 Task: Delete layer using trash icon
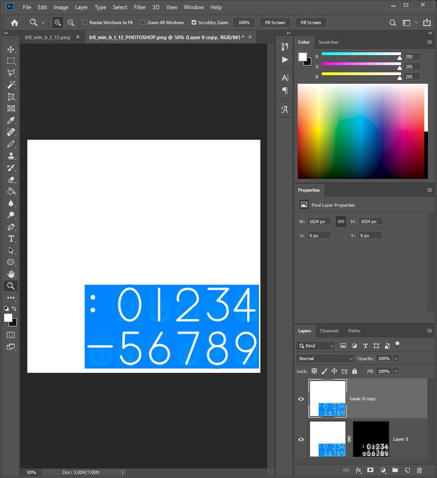(x=420, y=470)
